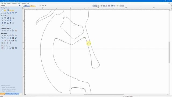This screenshot has height=97, width=172.
Task: Switch to the 2D View tab
Action: (x=27, y=6)
